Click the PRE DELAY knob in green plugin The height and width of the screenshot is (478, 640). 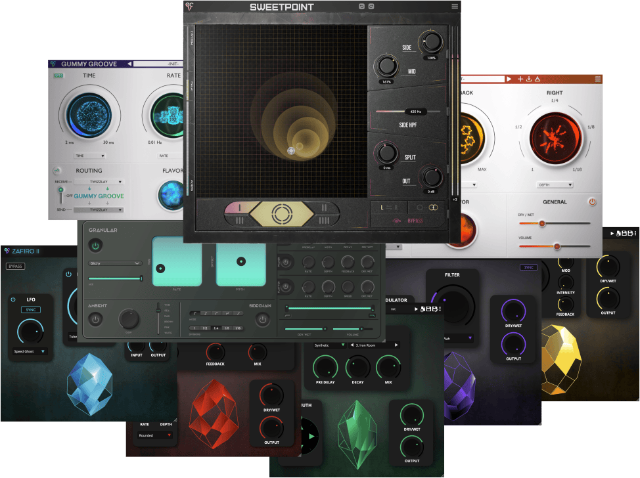325,367
